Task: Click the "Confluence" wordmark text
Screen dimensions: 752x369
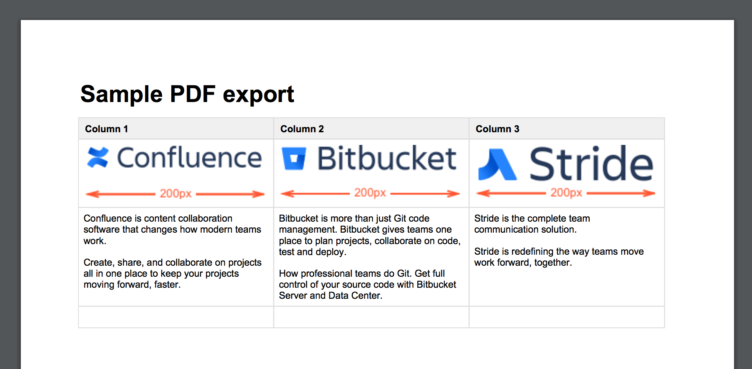Action: click(190, 158)
